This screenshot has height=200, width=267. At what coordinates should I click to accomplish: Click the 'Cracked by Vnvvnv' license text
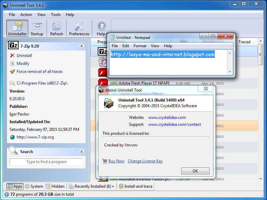point(121,145)
